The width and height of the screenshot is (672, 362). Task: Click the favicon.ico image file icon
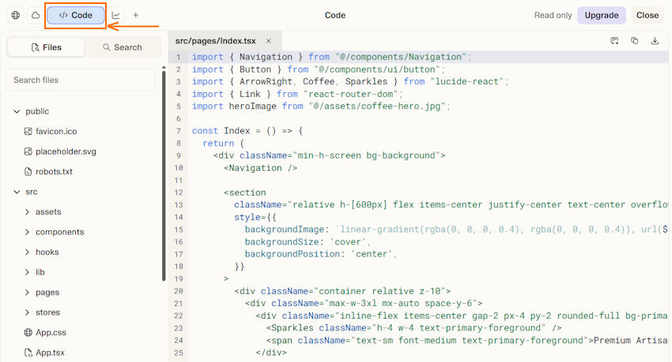(x=28, y=132)
